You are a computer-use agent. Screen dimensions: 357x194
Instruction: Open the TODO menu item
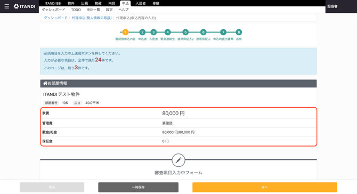tap(76, 10)
